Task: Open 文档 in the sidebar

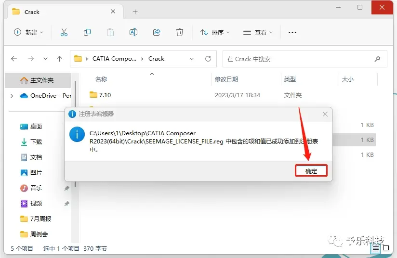Action: tap(31, 157)
